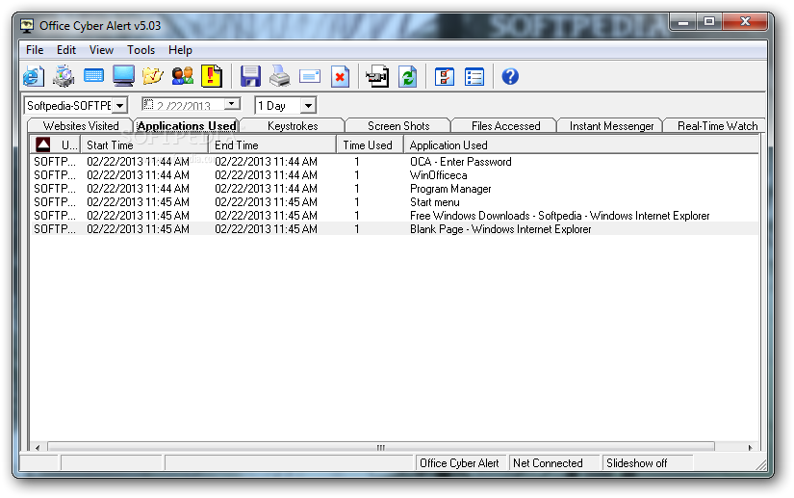
Task: Click the Applications Used gear-disc toolbar icon
Action: pyautogui.click(x=64, y=76)
